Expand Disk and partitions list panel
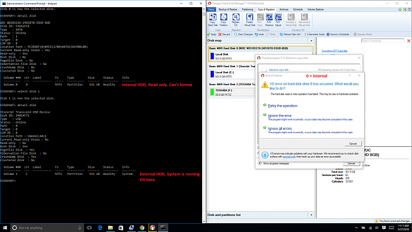This screenshot has width=412, height=232. click(311, 215)
